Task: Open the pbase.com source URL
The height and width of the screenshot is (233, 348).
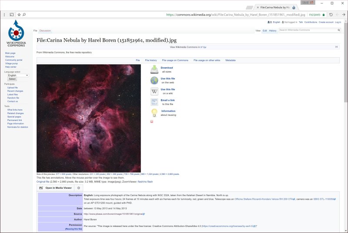Action: click(114, 214)
